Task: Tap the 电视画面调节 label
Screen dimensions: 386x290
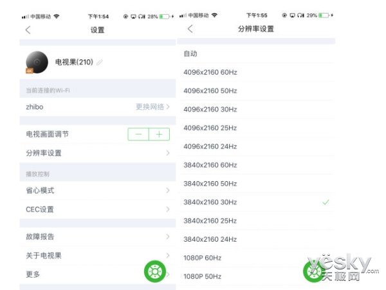Action: [47, 135]
